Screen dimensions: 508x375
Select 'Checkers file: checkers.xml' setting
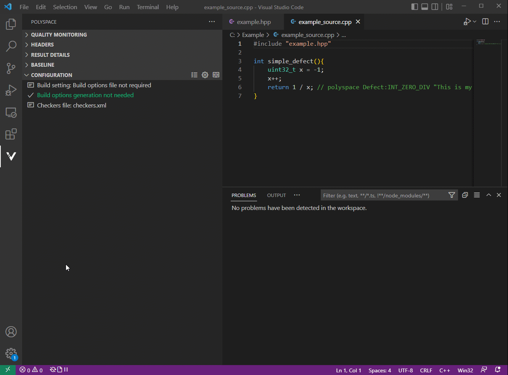pyautogui.click(x=71, y=105)
